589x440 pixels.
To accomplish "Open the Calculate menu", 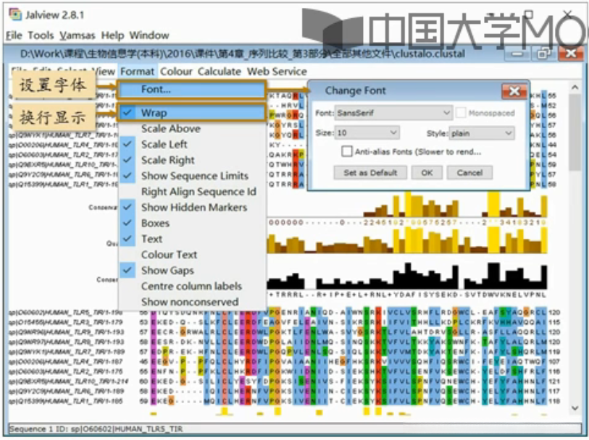I will pyautogui.click(x=220, y=71).
